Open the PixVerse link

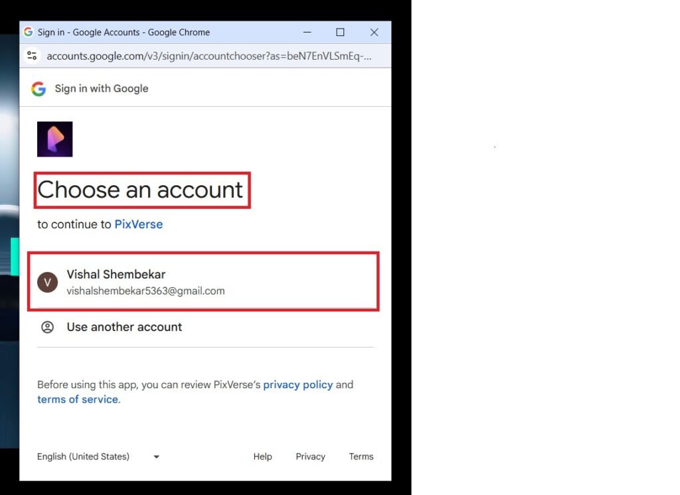pos(139,224)
